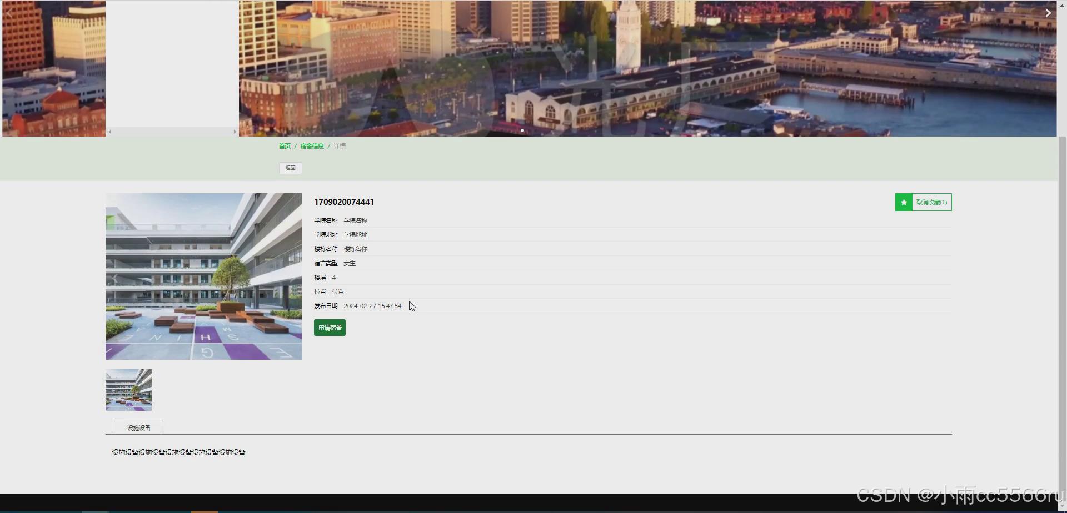Select the 设施设备 tab
1067x513 pixels.
point(138,428)
